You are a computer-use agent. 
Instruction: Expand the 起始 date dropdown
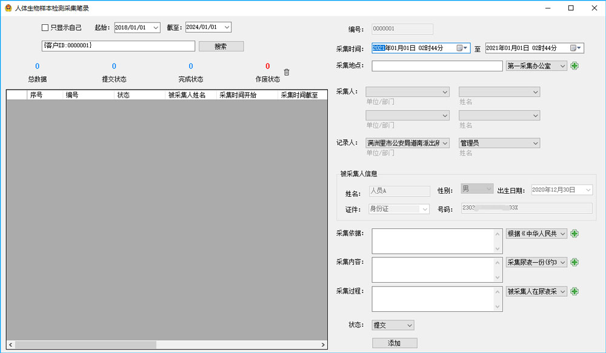[x=155, y=27]
